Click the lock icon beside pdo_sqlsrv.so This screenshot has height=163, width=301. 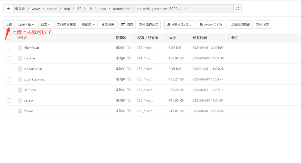129,79
